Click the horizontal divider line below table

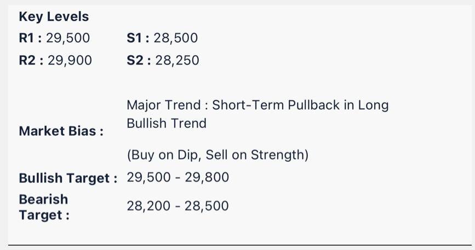pos(240,245)
